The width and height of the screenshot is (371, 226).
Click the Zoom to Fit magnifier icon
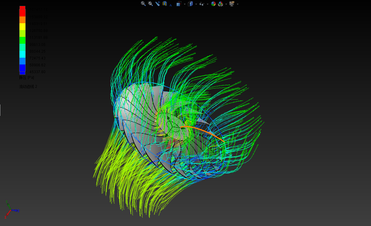(x=143, y=3)
